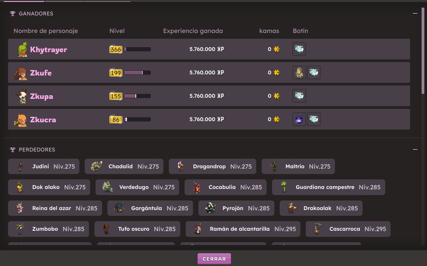Click Cascarroca's Niv.295 level text
Image resolution: width=427 pixels, height=266 pixels.
click(375, 229)
